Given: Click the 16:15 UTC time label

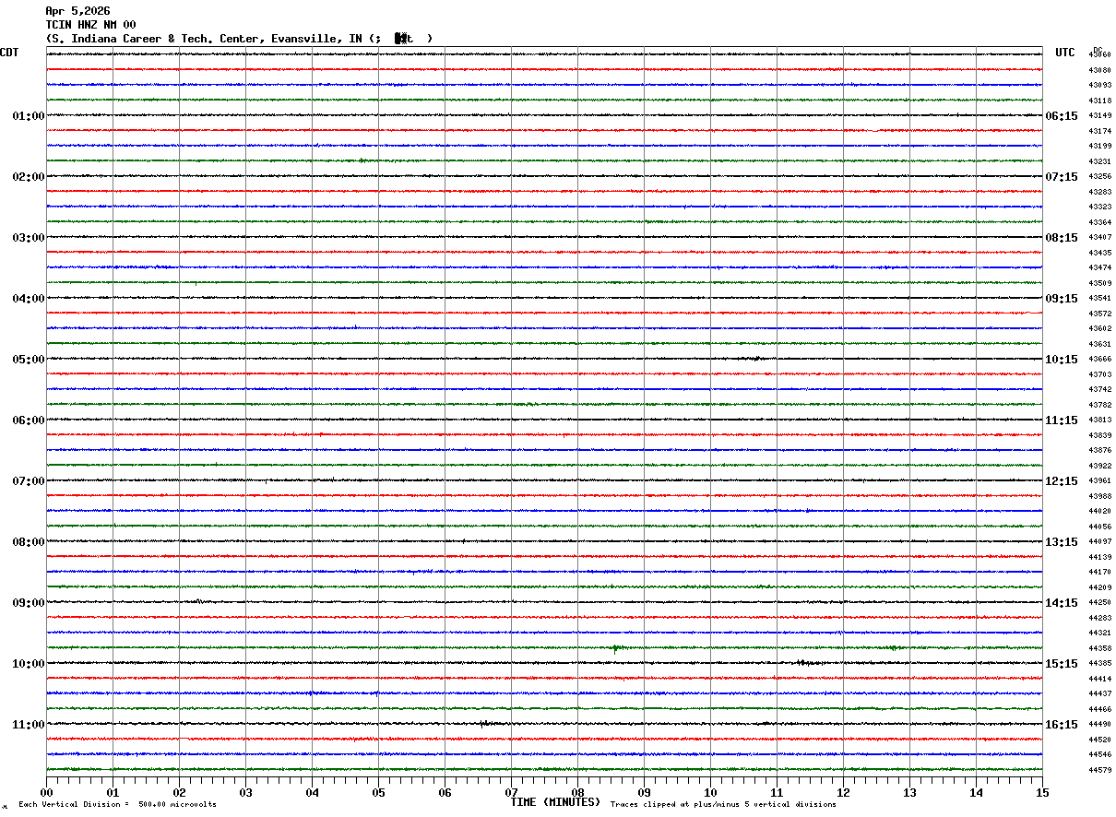Looking at the screenshot, I should pos(1061,725).
